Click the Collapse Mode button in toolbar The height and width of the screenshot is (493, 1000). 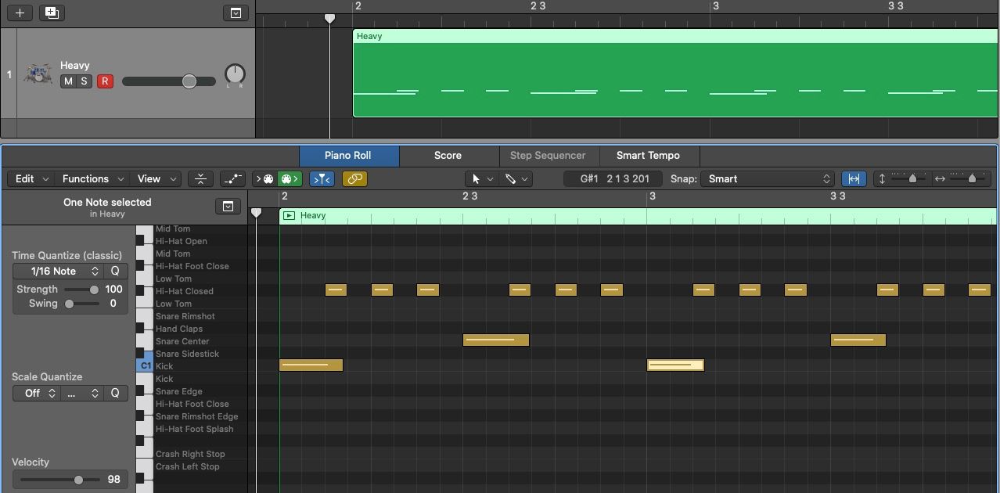200,179
